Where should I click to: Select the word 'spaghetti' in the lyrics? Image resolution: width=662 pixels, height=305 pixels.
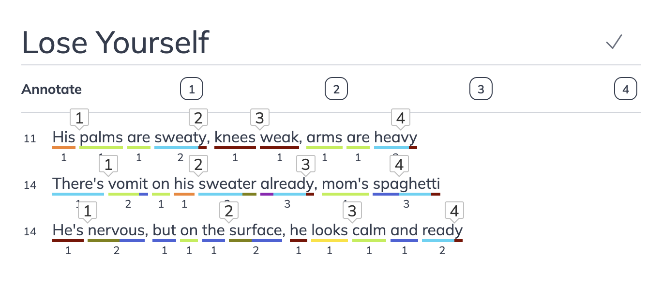(407, 183)
